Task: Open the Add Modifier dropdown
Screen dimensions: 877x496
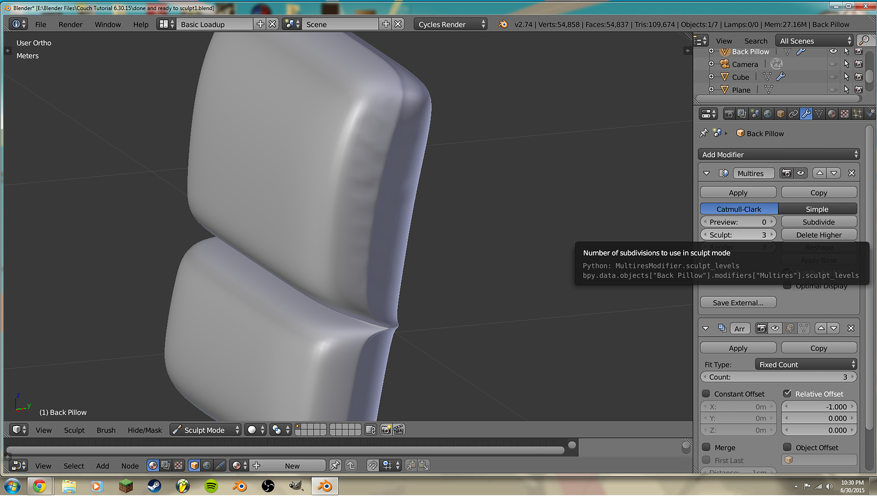Action: pyautogui.click(x=779, y=155)
